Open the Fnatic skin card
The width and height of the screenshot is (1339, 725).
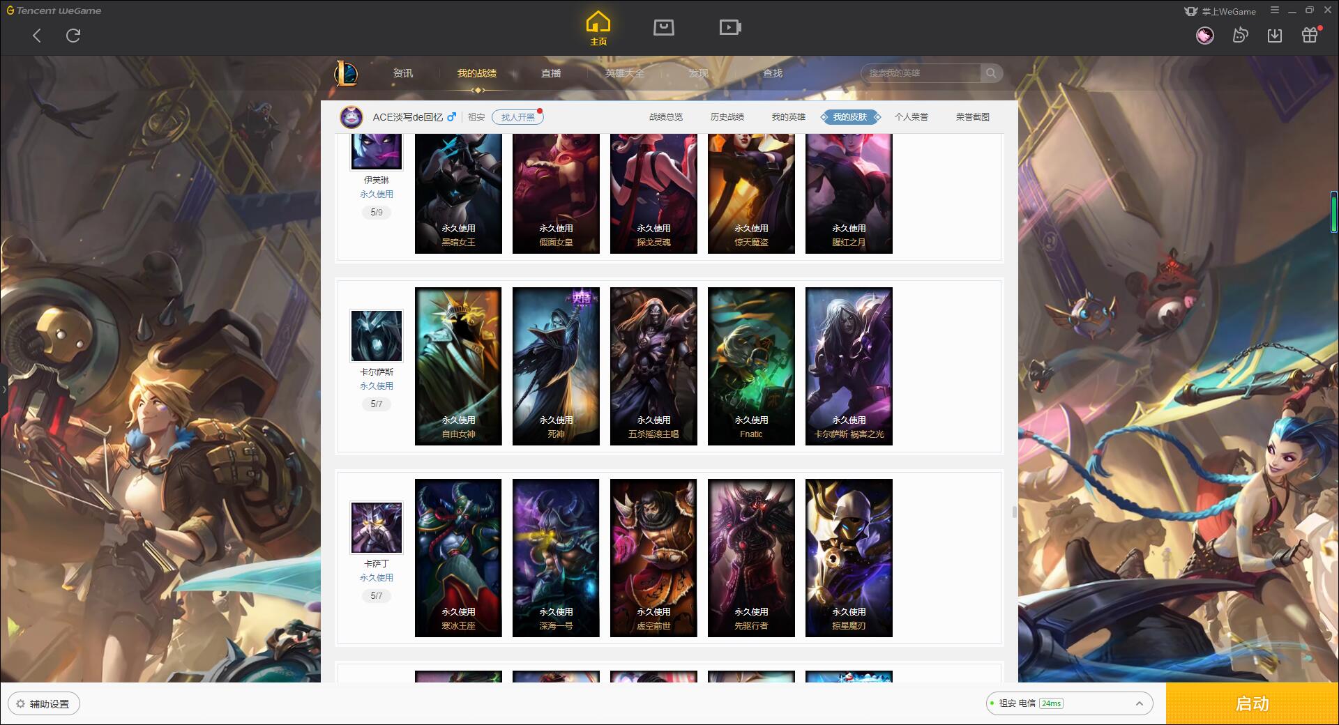(751, 366)
